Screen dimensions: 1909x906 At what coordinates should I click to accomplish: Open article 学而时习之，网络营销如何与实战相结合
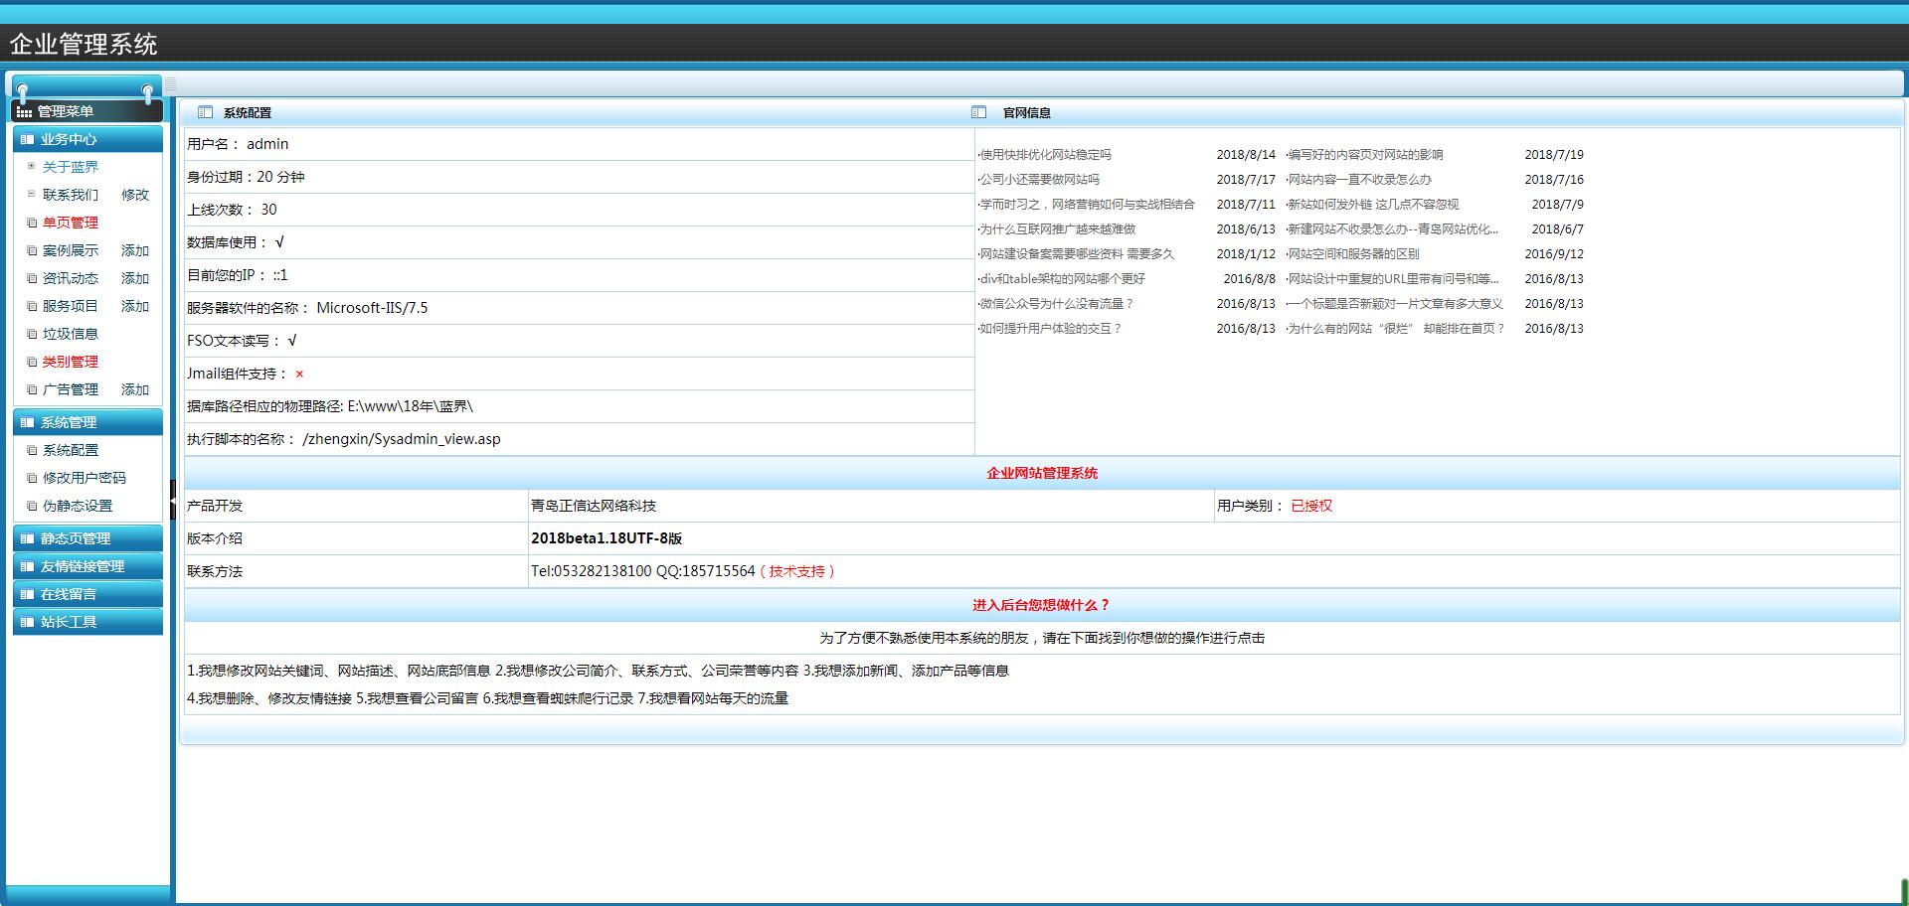click(x=1087, y=205)
